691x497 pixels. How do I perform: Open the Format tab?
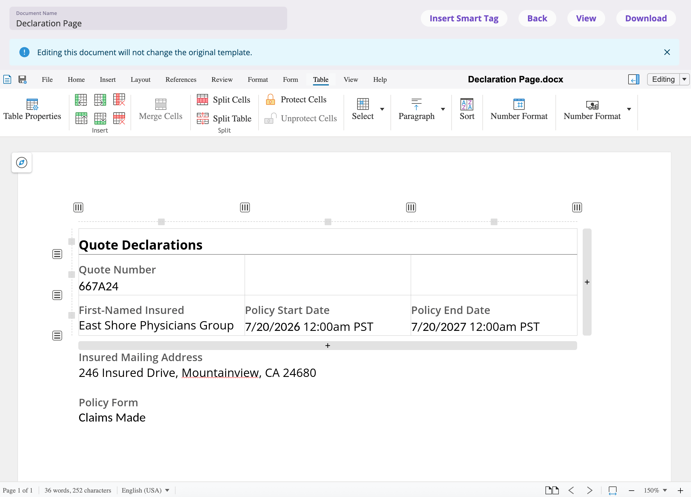258,80
